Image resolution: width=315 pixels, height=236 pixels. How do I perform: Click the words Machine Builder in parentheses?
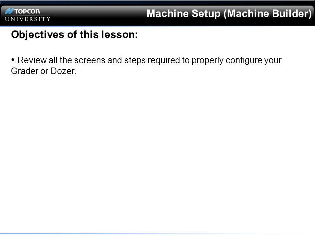coord(269,14)
